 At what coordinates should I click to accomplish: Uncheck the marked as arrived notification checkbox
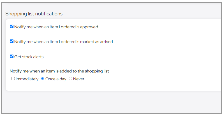pyautogui.click(x=11, y=41)
